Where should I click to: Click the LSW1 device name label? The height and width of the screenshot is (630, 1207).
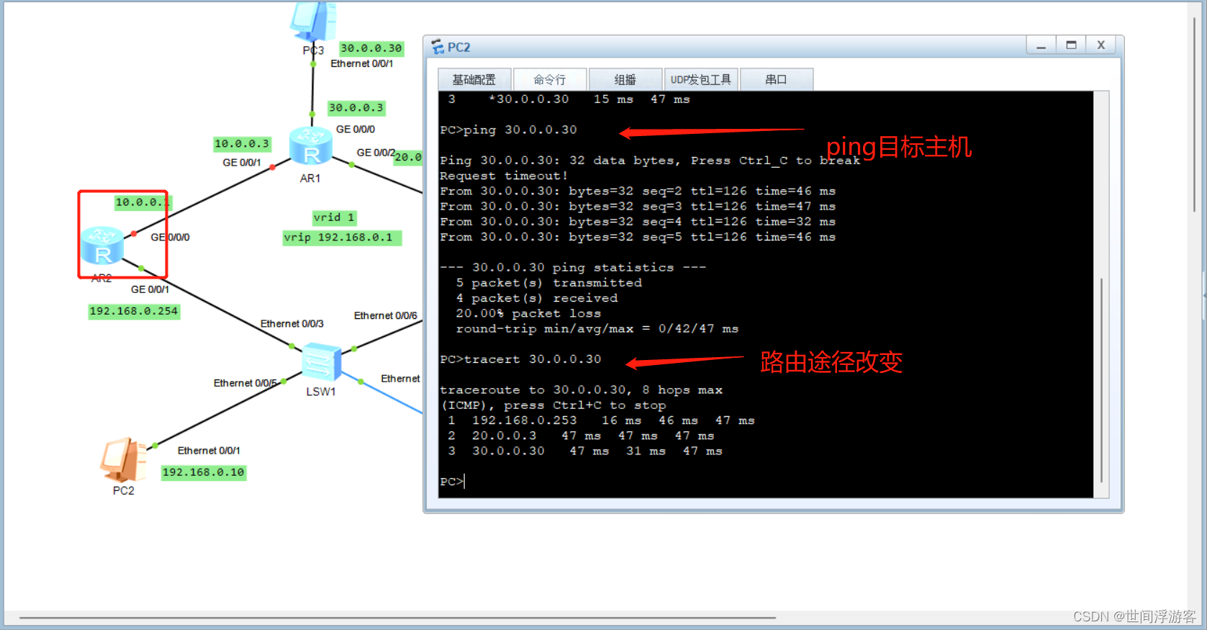click(x=321, y=392)
